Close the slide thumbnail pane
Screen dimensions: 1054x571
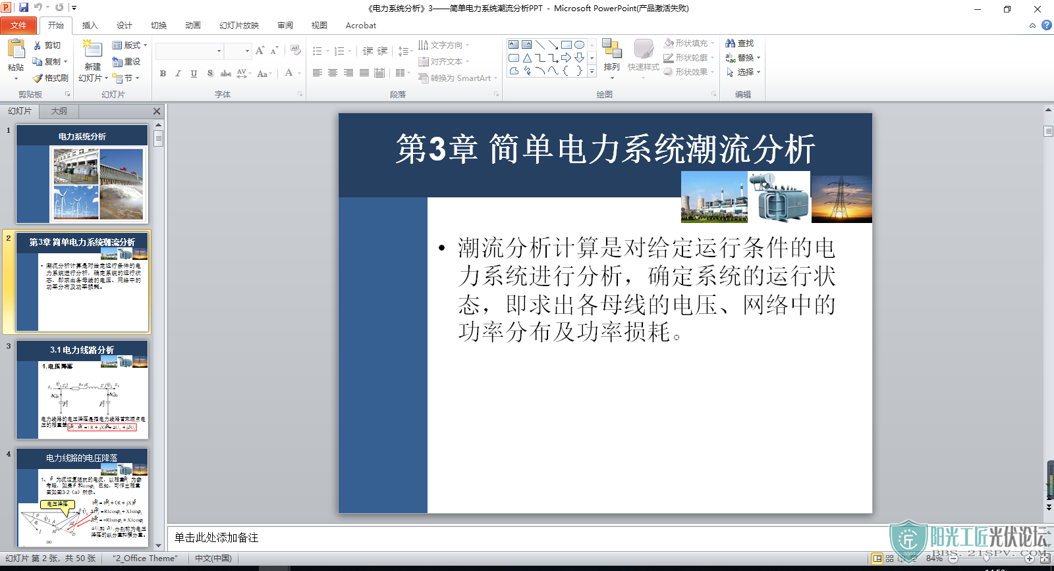pyautogui.click(x=157, y=111)
